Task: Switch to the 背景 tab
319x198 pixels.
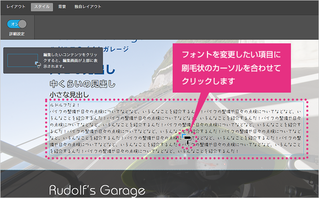Action: [x=62, y=6]
